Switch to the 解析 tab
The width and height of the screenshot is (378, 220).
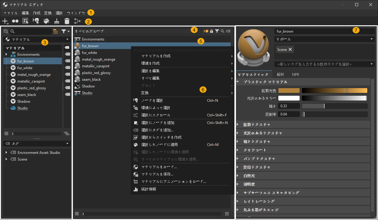280,74
